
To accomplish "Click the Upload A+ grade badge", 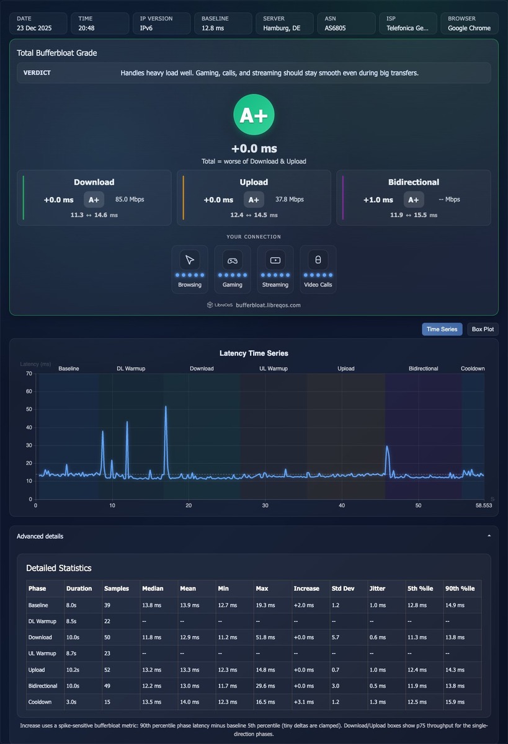I will (254, 200).
